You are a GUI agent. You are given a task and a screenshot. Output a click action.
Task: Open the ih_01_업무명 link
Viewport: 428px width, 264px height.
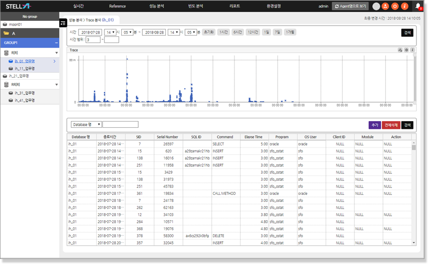tap(25, 61)
